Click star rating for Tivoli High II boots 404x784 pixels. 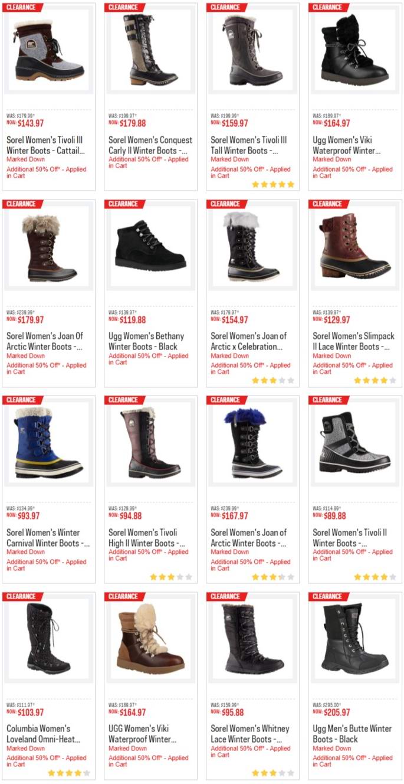click(170, 577)
